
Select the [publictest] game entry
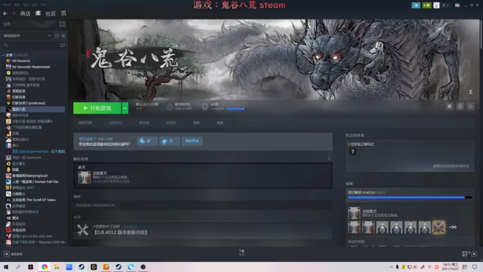[x=28, y=103]
